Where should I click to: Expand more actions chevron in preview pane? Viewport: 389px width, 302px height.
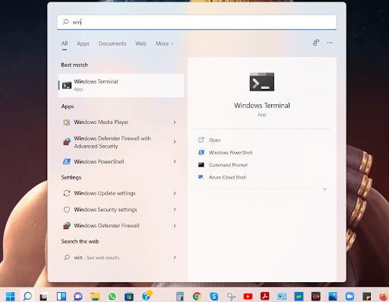tap(324, 189)
